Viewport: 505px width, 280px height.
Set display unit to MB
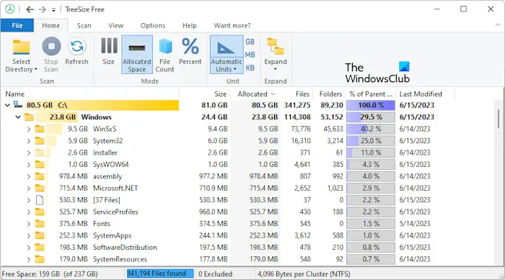coord(250,55)
